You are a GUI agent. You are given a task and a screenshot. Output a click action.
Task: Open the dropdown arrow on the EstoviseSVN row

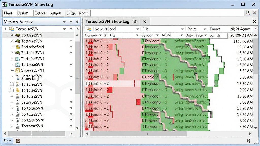71,102
